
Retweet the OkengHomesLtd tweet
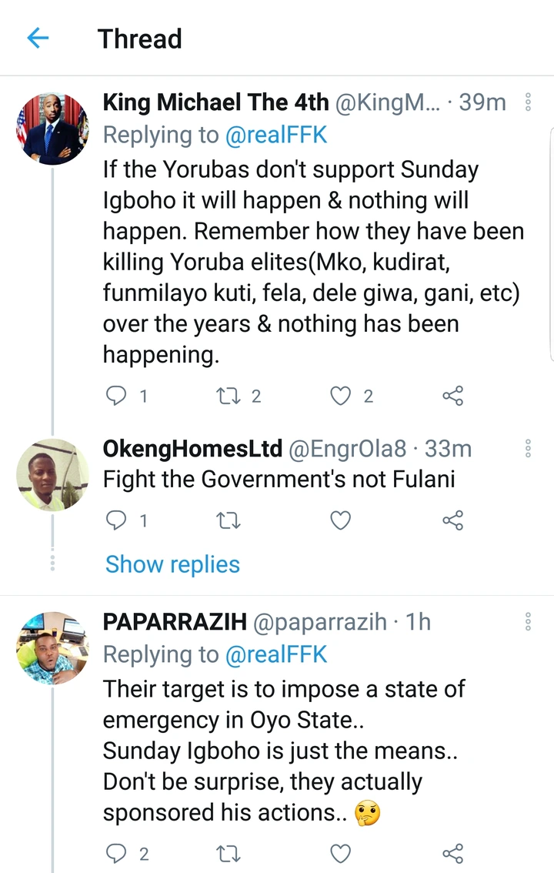click(229, 521)
